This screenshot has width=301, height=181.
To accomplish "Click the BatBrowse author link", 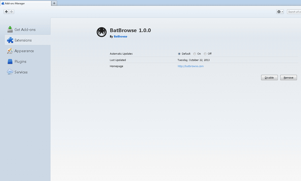I will [120, 36].
